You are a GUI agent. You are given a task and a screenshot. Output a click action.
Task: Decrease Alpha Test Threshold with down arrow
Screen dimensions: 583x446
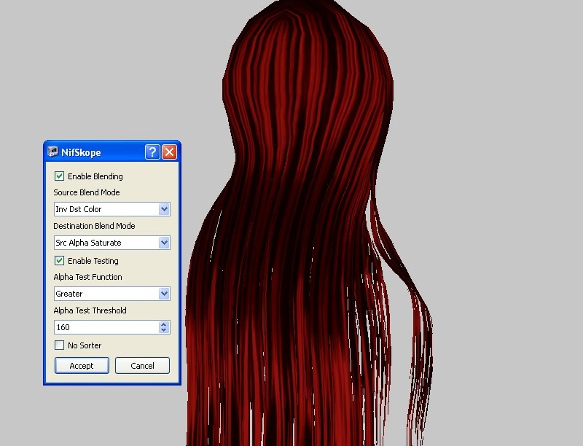coord(163,330)
